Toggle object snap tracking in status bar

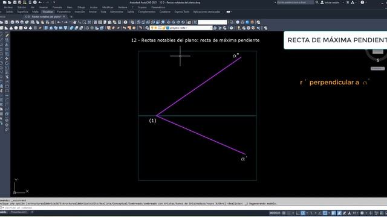(320, 213)
